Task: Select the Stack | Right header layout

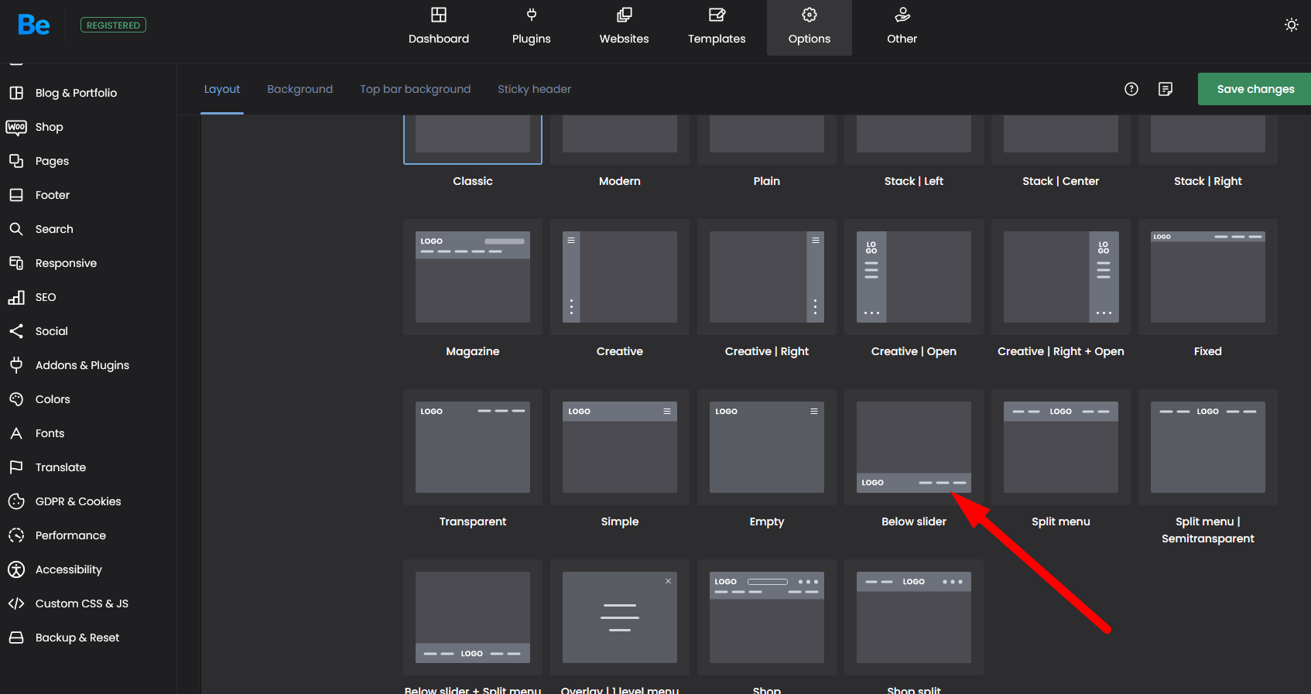Action: [1208, 139]
